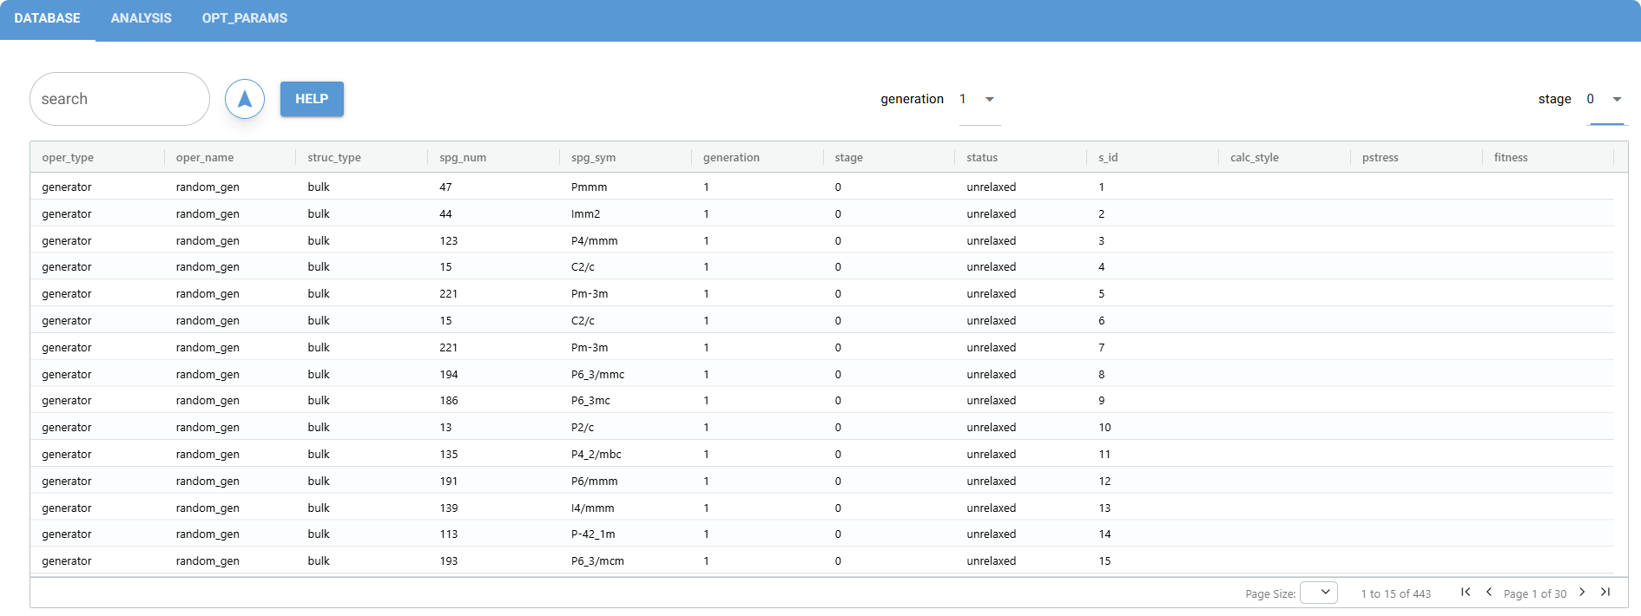
Task: Click the P4_2/mbc cell
Action: [626, 454]
